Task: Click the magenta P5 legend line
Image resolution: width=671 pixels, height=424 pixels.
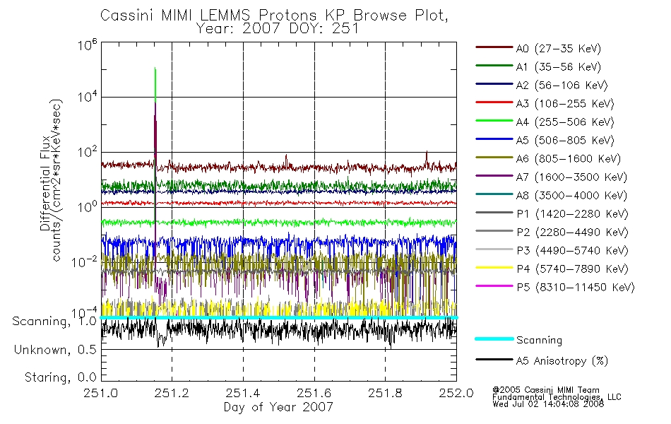Action: (x=494, y=285)
